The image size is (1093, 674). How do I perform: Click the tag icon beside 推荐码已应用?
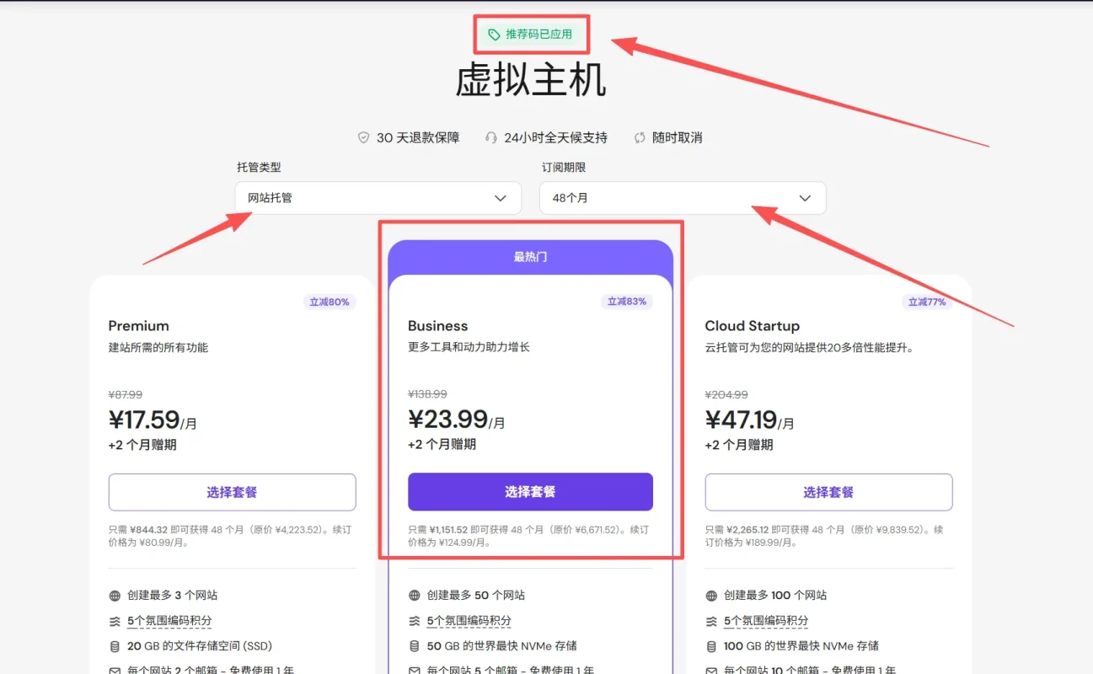tap(494, 35)
